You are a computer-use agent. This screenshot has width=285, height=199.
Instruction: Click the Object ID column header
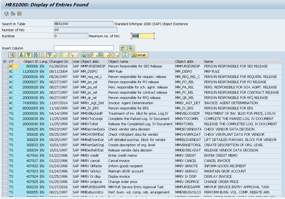point(31,62)
